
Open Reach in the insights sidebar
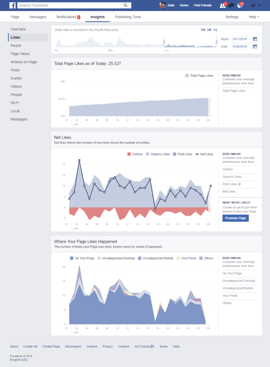click(x=16, y=46)
